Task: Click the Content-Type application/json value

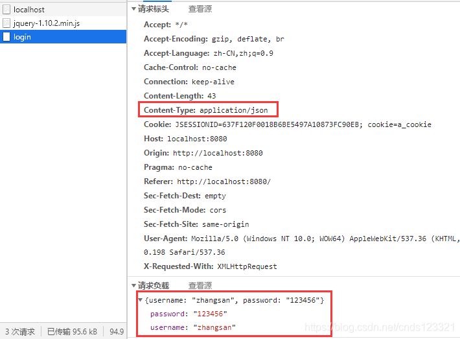Action: [x=234, y=110]
